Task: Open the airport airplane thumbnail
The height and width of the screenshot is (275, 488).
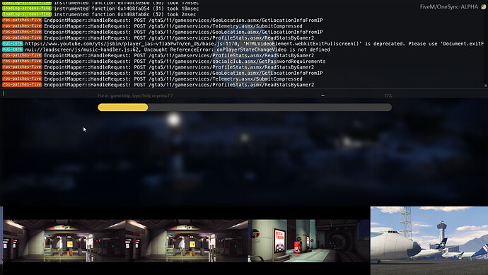Action: pos(429,240)
